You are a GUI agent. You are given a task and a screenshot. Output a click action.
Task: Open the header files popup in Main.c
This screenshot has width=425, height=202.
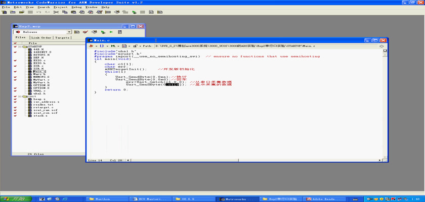[x=93, y=46]
